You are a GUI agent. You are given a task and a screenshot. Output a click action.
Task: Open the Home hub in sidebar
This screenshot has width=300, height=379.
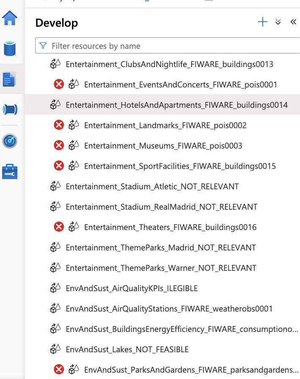pos(10,18)
